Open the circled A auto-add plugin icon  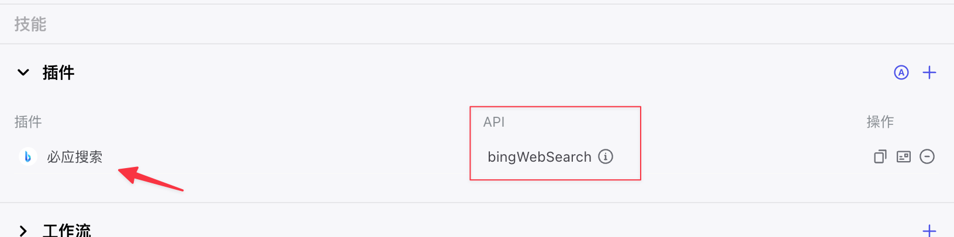[901, 72]
